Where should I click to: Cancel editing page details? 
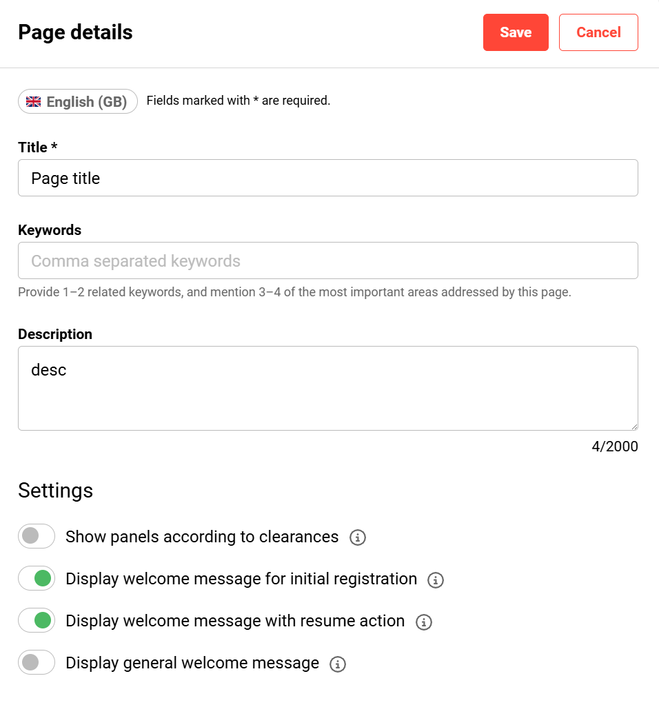point(598,32)
